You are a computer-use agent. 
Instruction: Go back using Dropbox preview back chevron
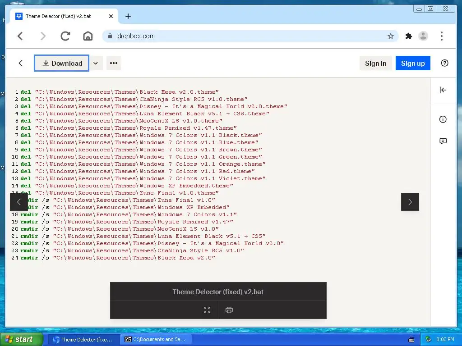click(x=20, y=63)
